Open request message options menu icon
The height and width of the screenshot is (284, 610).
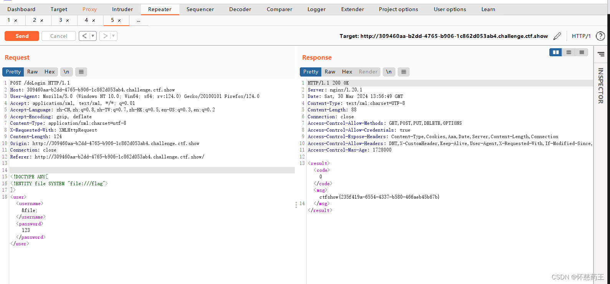tap(81, 72)
